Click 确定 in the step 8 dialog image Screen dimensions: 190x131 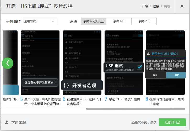176,75
